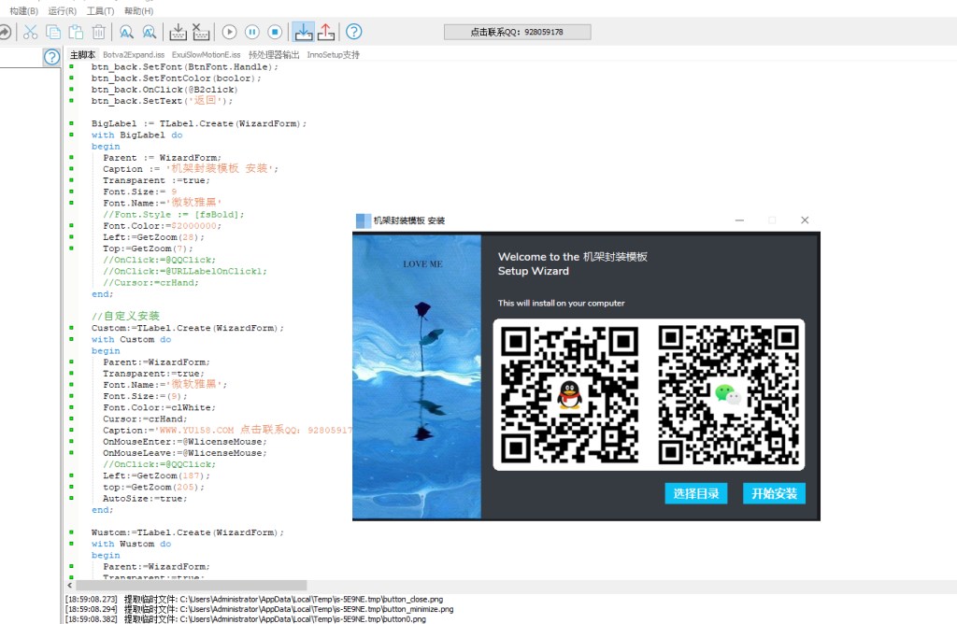Click the Copy icon in toolbar
This screenshot has height=624, width=957.
53,32
